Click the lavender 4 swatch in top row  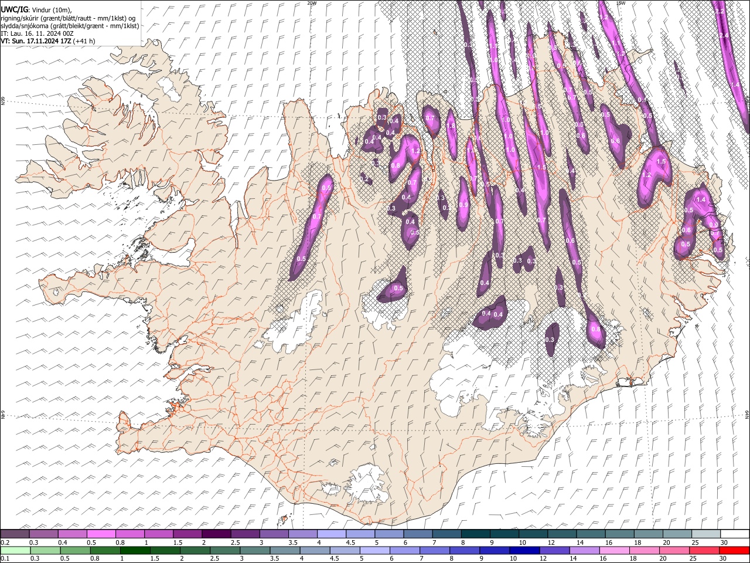pyautogui.click(x=332, y=534)
